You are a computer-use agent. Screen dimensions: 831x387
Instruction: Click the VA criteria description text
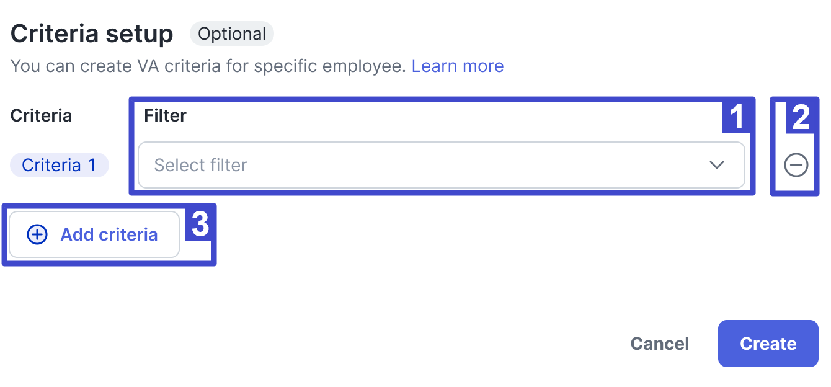click(x=208, y=66)
